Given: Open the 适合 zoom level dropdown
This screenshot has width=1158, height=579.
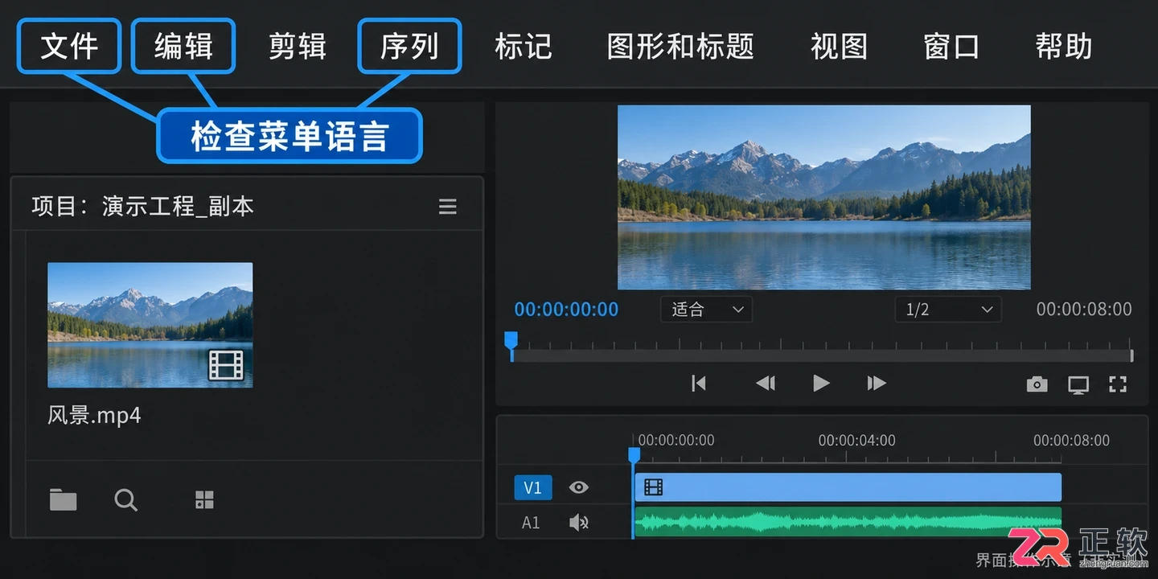Looking at the screenshot, I should pyautogui.click(x=706, y=310).
